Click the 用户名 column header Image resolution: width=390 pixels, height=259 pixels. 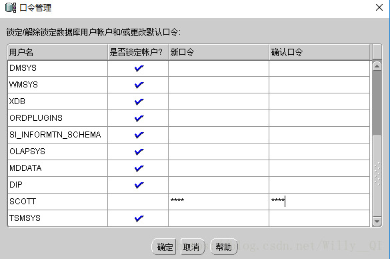pyautogui.click(x=58, y=52)
